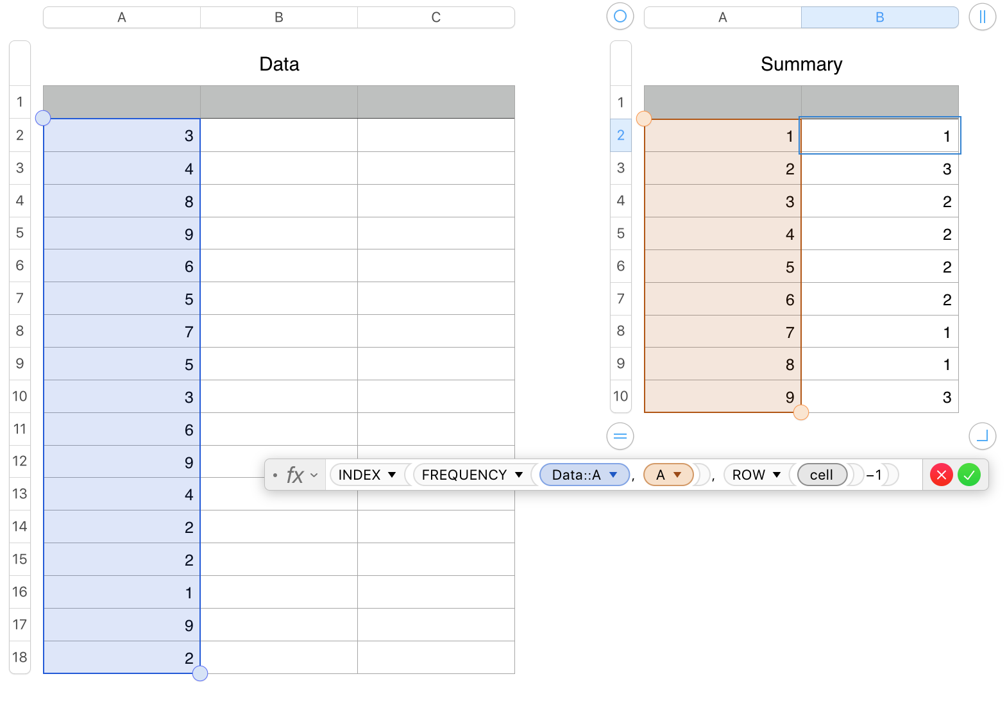Screen dimensions: 1007x708
Task: Open the FREQUENCY function token dropdown
Action: [x=519, y=475]
